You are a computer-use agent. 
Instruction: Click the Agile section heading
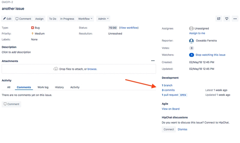(x=165, y=104)
